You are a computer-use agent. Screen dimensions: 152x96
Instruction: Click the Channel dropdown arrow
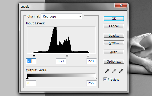[80, 16]
